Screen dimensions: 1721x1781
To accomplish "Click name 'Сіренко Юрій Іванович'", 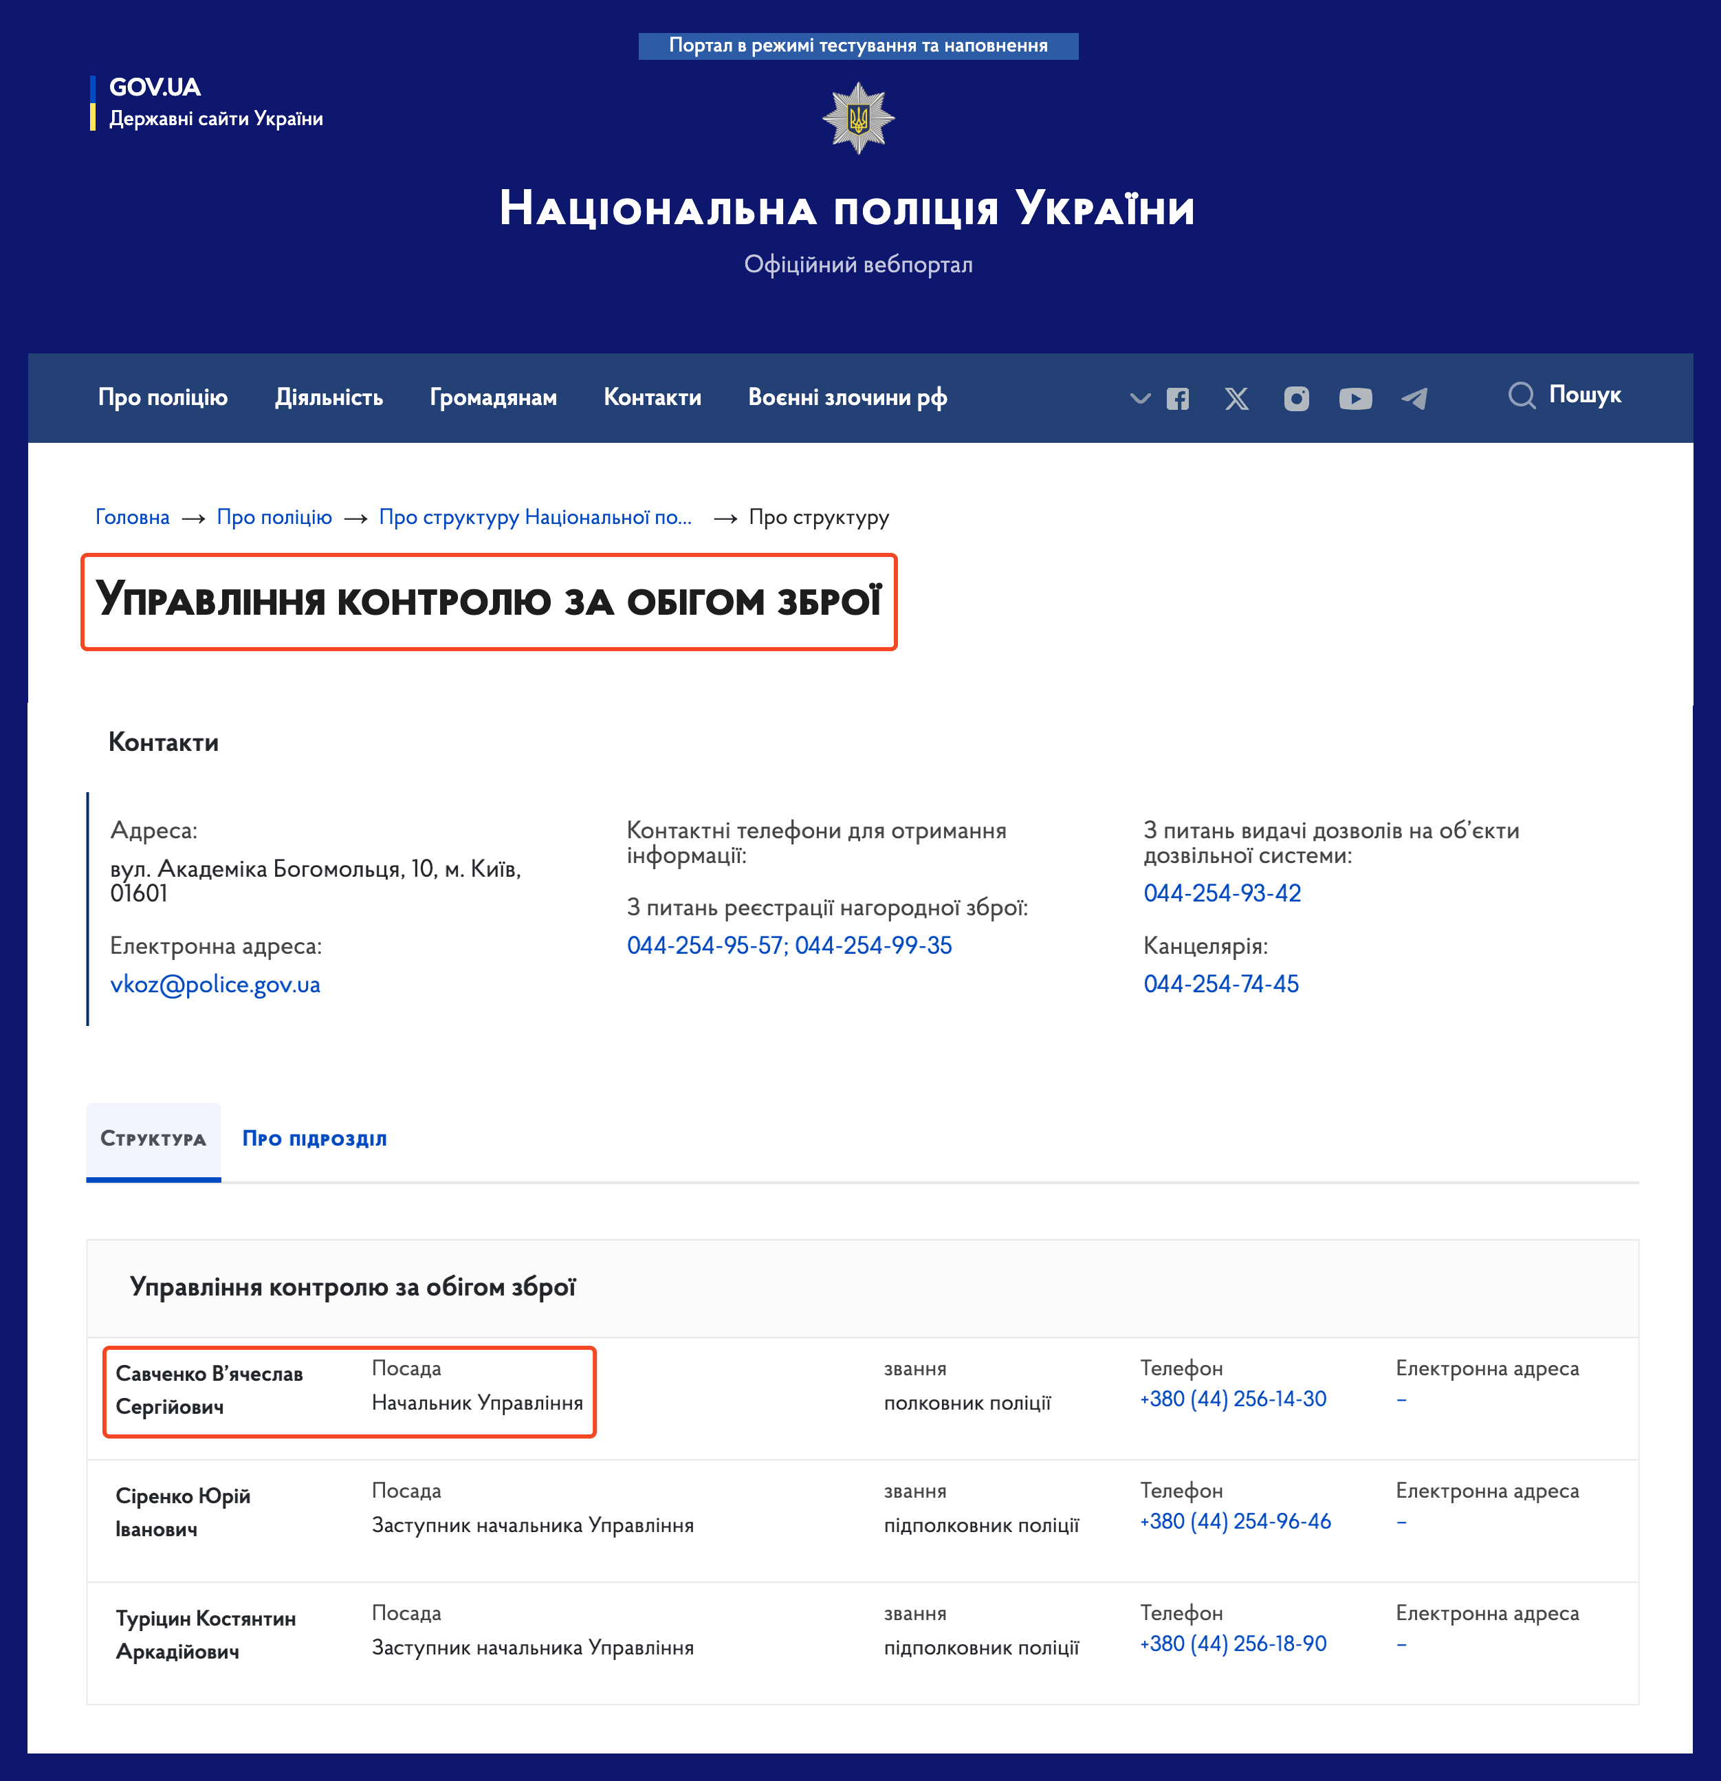I will pos(183,1513).
